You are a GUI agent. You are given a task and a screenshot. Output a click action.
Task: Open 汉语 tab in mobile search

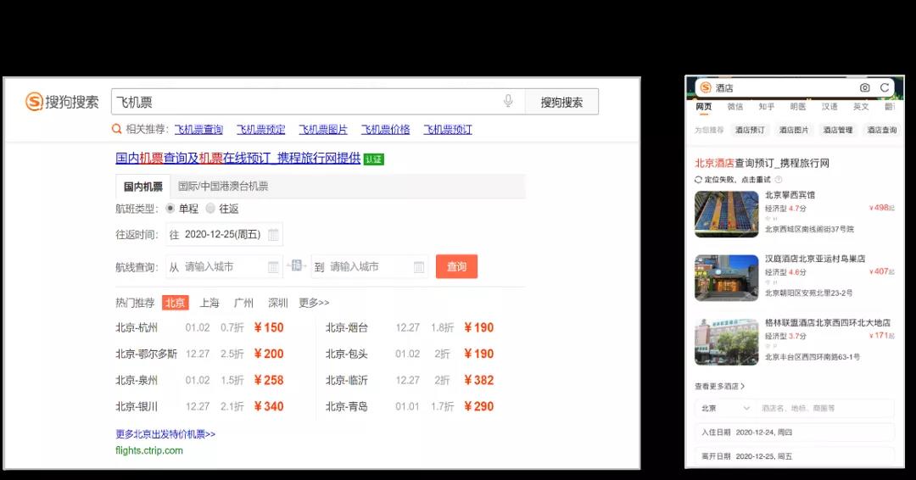[x=829, y=107]
